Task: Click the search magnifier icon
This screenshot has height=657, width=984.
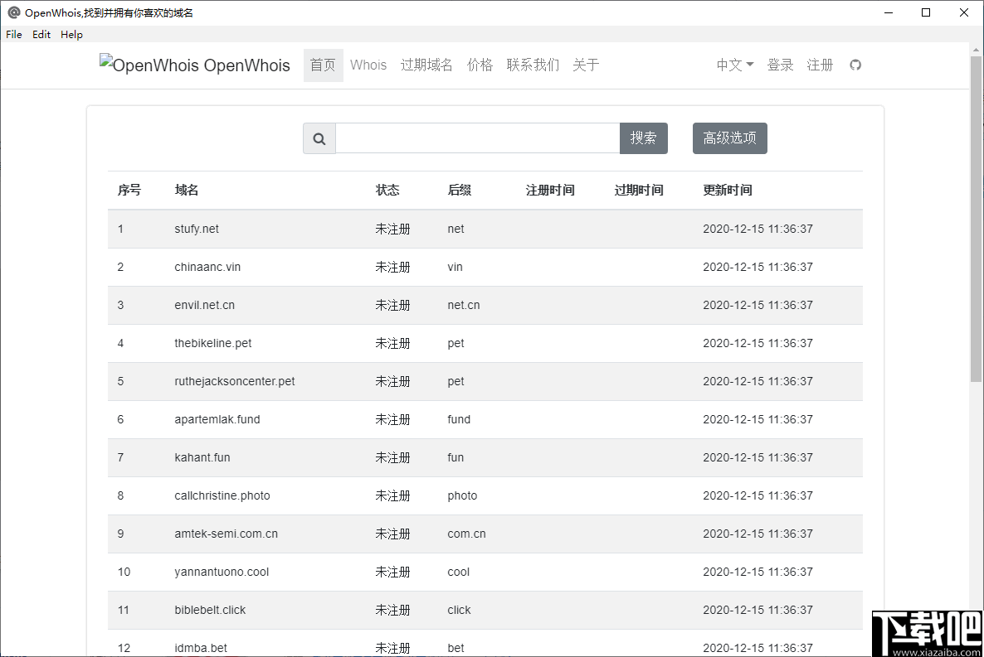Action: (x=319, y=138)
